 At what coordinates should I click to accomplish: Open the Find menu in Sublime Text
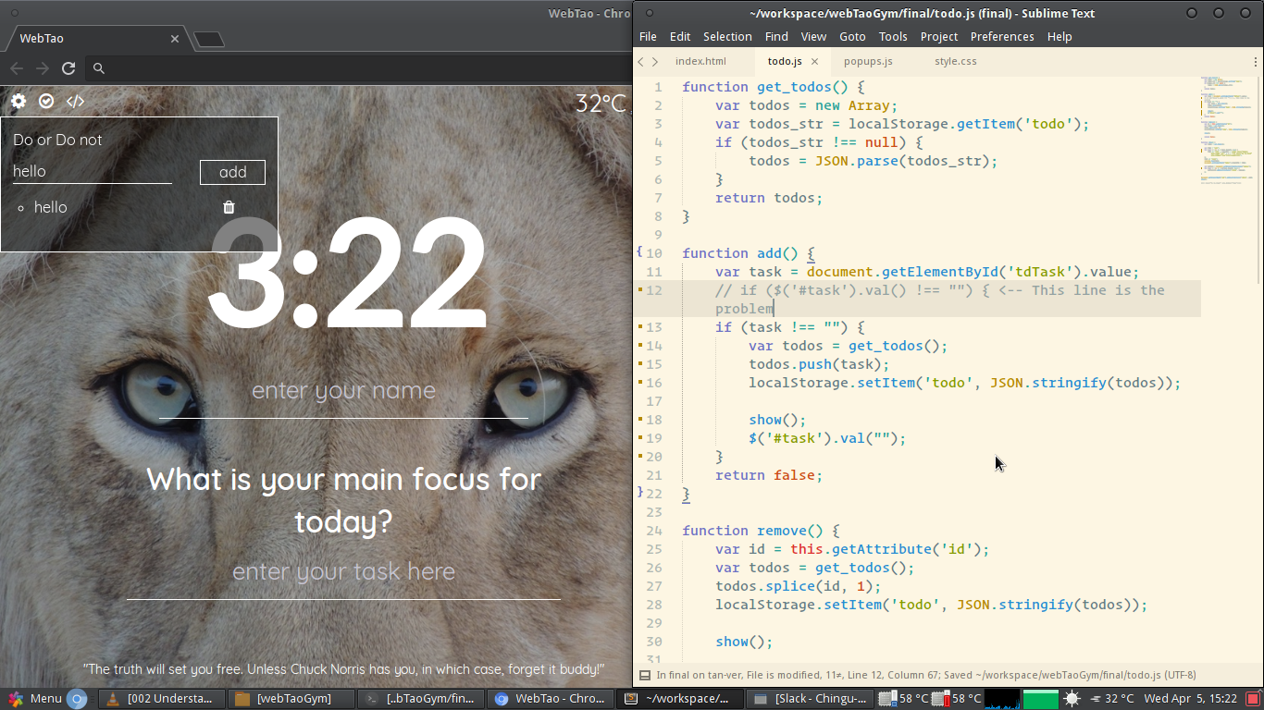click(776, 37)
